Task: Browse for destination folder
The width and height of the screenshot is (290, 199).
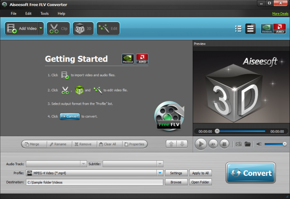Action: tap(176, 182)
